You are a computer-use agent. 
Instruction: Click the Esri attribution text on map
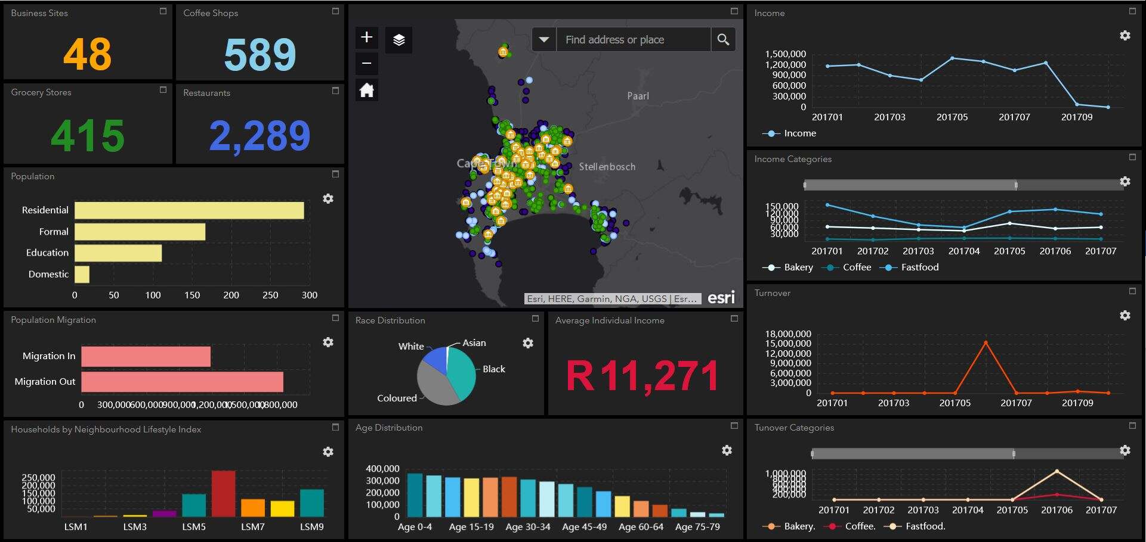pos(611,299)
